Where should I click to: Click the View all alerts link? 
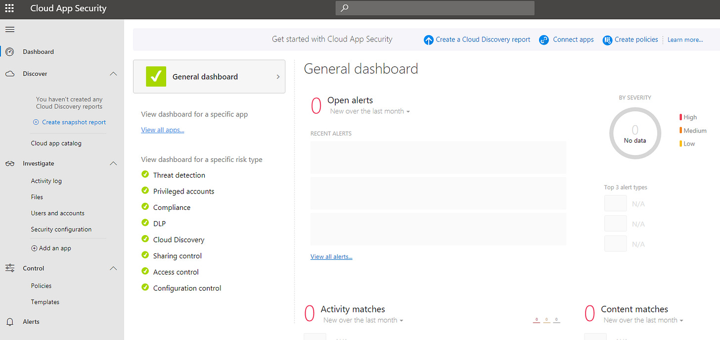click(331, 257)
